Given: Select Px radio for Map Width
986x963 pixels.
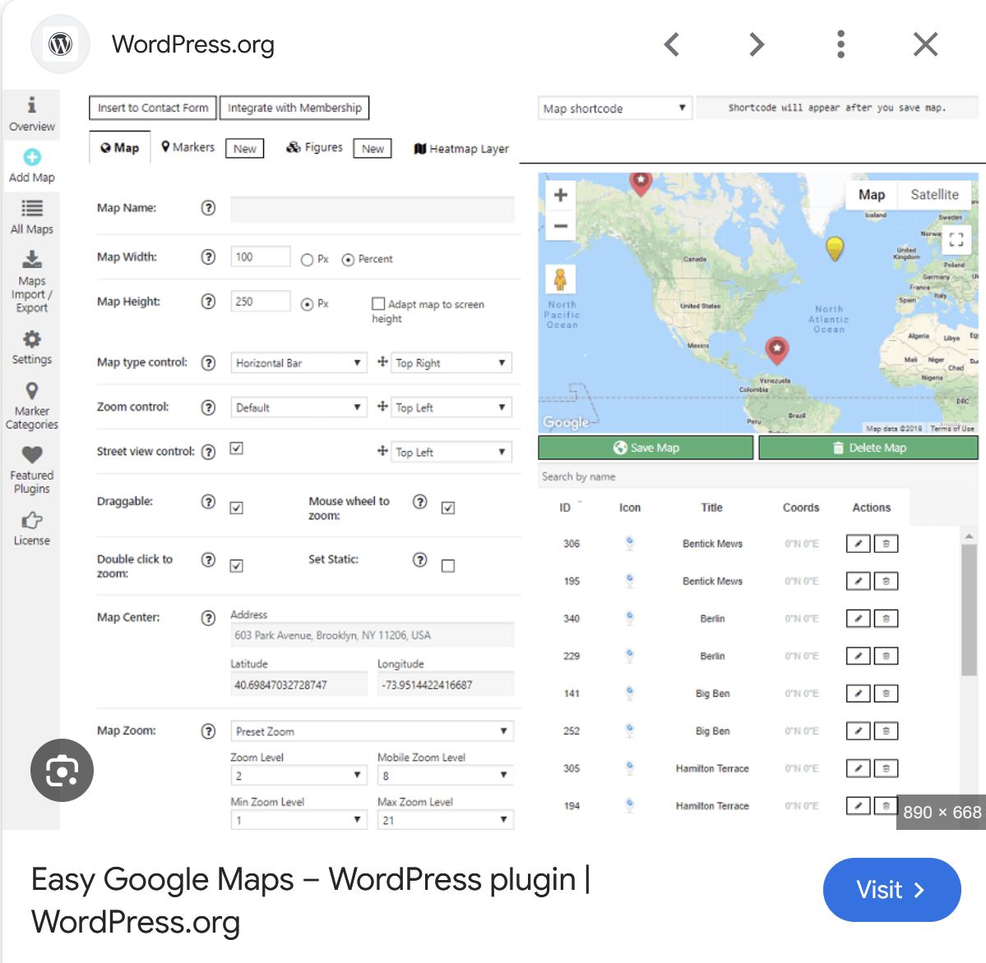Looking at the screenshot, I should tap(307, 260).
